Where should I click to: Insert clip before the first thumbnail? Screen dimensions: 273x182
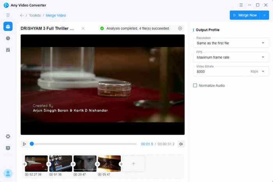point(24,164)
